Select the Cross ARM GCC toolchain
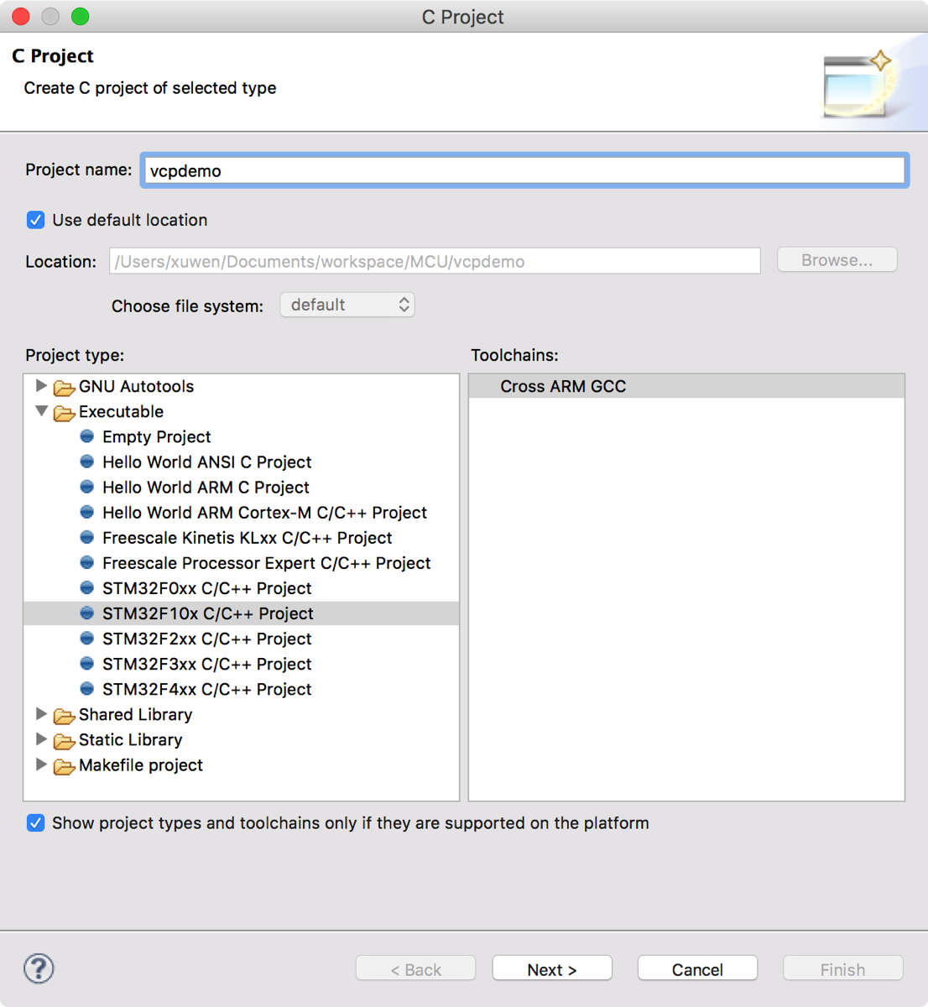Image resolution: width=928 pixels, height=1007 pixels. [686, 386]
